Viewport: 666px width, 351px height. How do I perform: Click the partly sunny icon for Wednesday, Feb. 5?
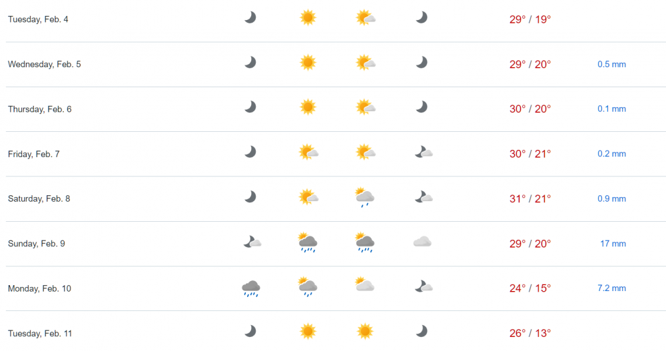(366, 63)
